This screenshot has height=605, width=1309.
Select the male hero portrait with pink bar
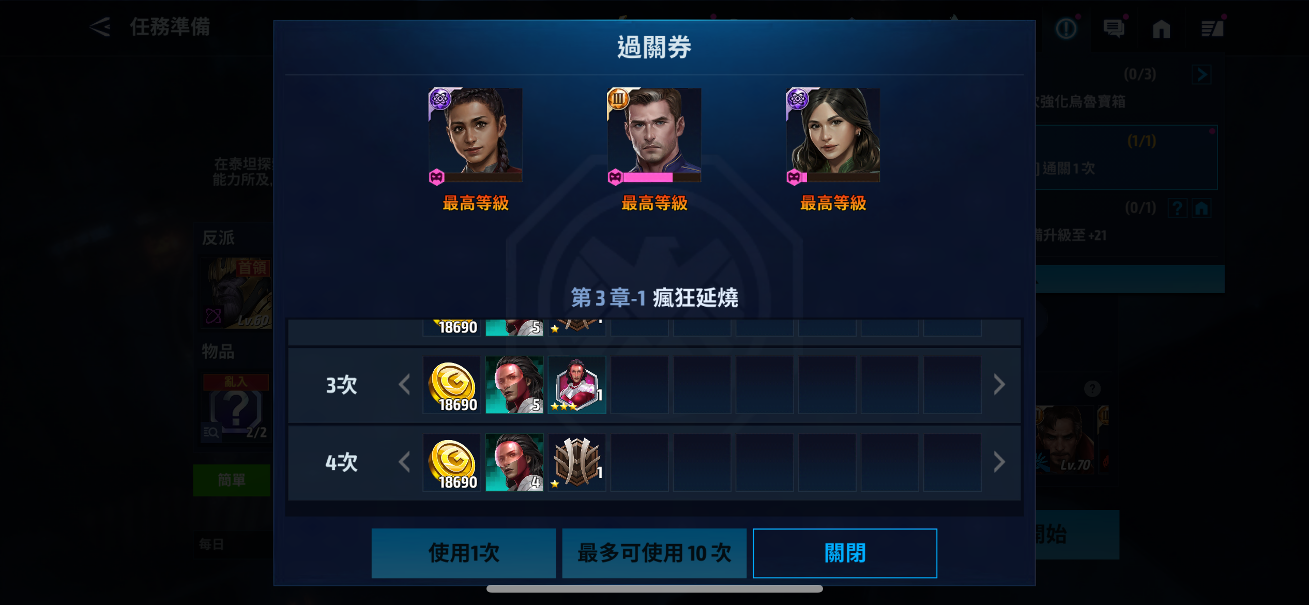(x=654, y=135)
